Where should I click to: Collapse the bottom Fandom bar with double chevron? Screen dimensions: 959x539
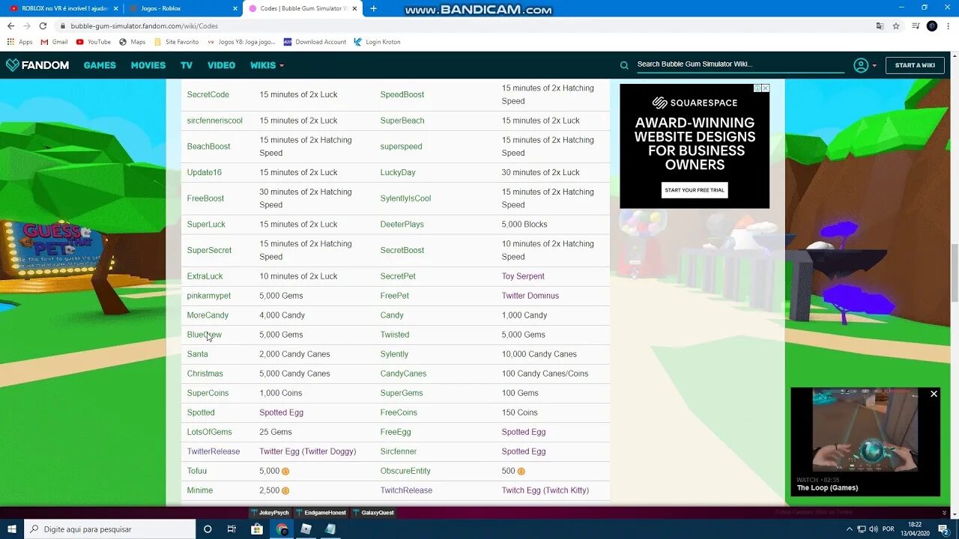944,513
